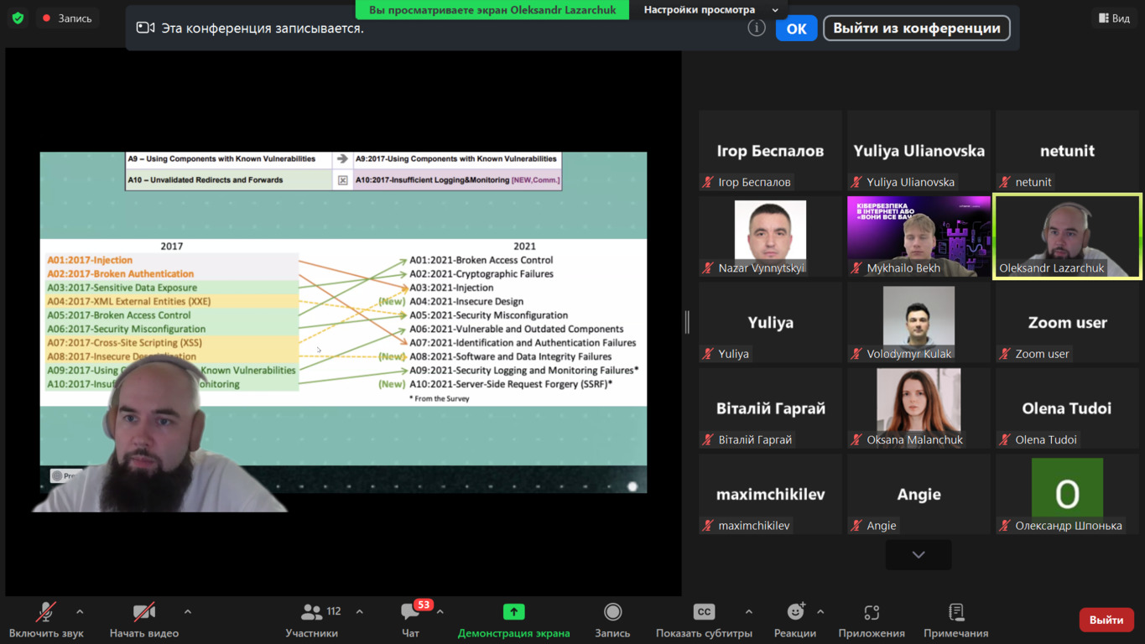Click the Запись record button in toolbar
Screen dimensions: 1145x644
[612, 619]
